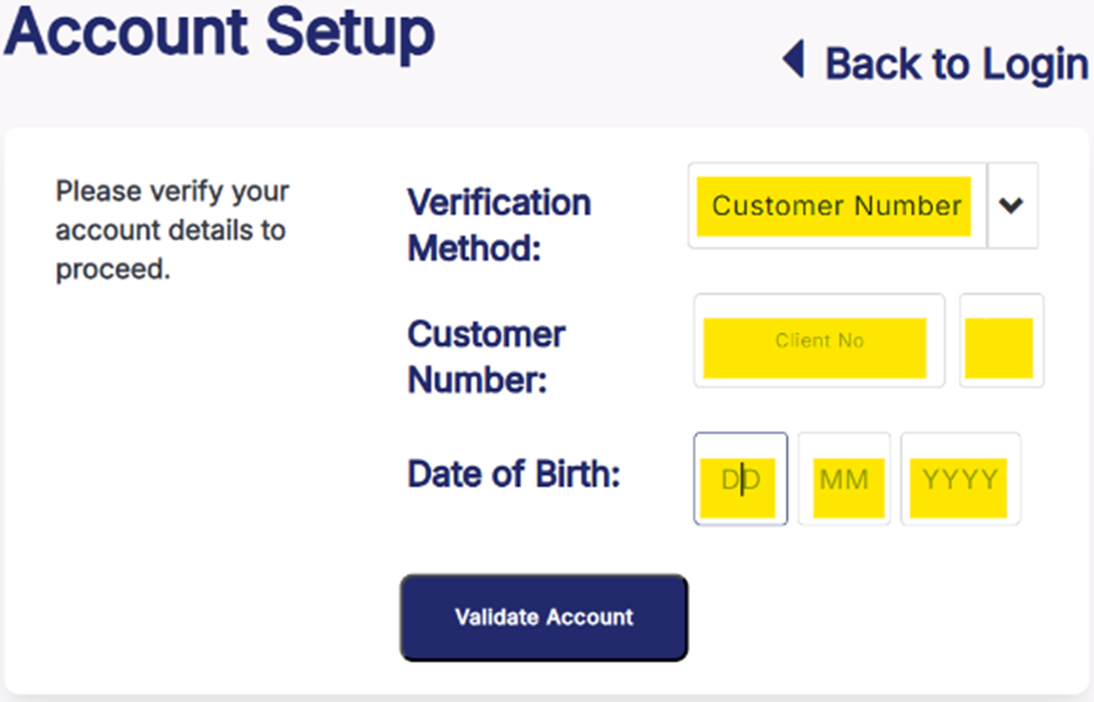The width and height of the screenshot is (1094, 702).
Task: Click the 'Number:' word under Customer
Action: [x=478, y=380]
